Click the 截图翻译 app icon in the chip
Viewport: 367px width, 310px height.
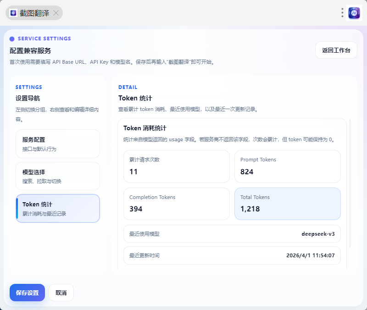pyautogui.click(x=13, y=13)
